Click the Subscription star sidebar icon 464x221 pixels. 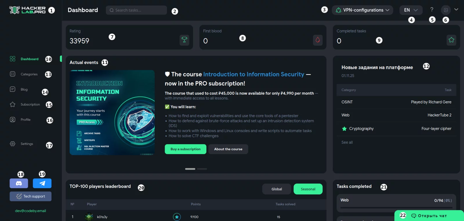12,104
